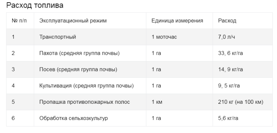
Task: Select the '7,0 л/ч' consumption value
Action: tap(226, 37)
